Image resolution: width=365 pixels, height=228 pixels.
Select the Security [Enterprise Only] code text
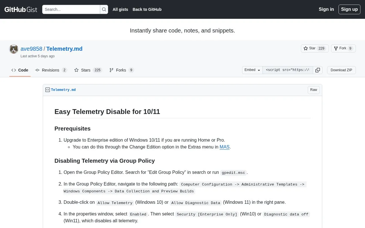(207, 214)
